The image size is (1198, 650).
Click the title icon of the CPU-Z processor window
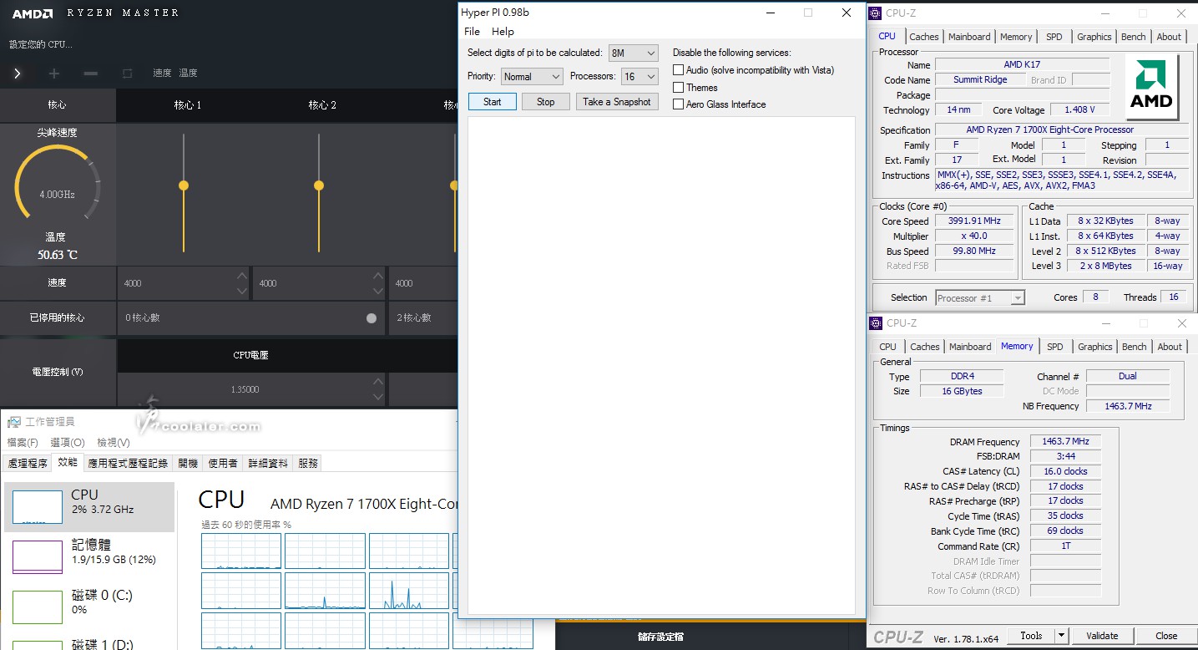click(876, 13)
